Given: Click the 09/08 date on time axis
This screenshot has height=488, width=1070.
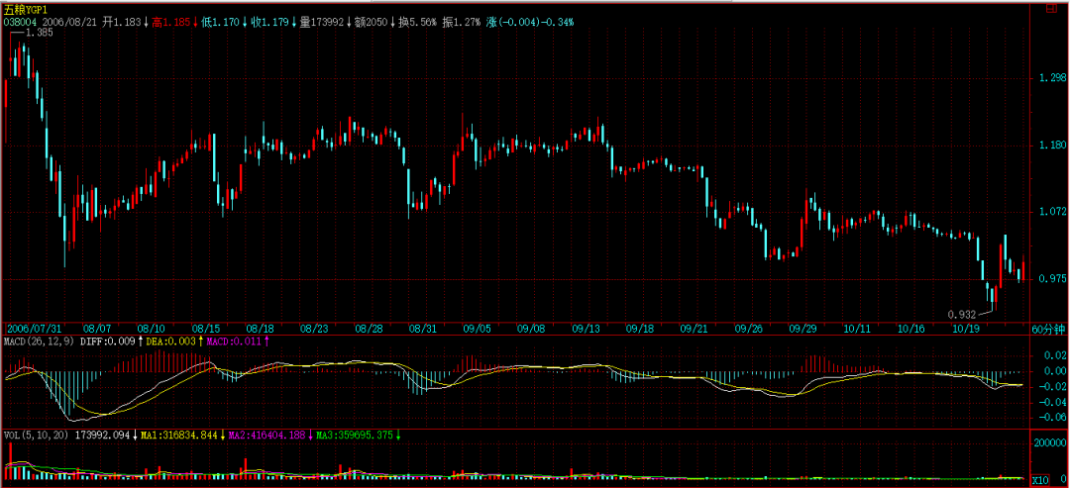Looking at the screenshot, I should click(531, 329).
